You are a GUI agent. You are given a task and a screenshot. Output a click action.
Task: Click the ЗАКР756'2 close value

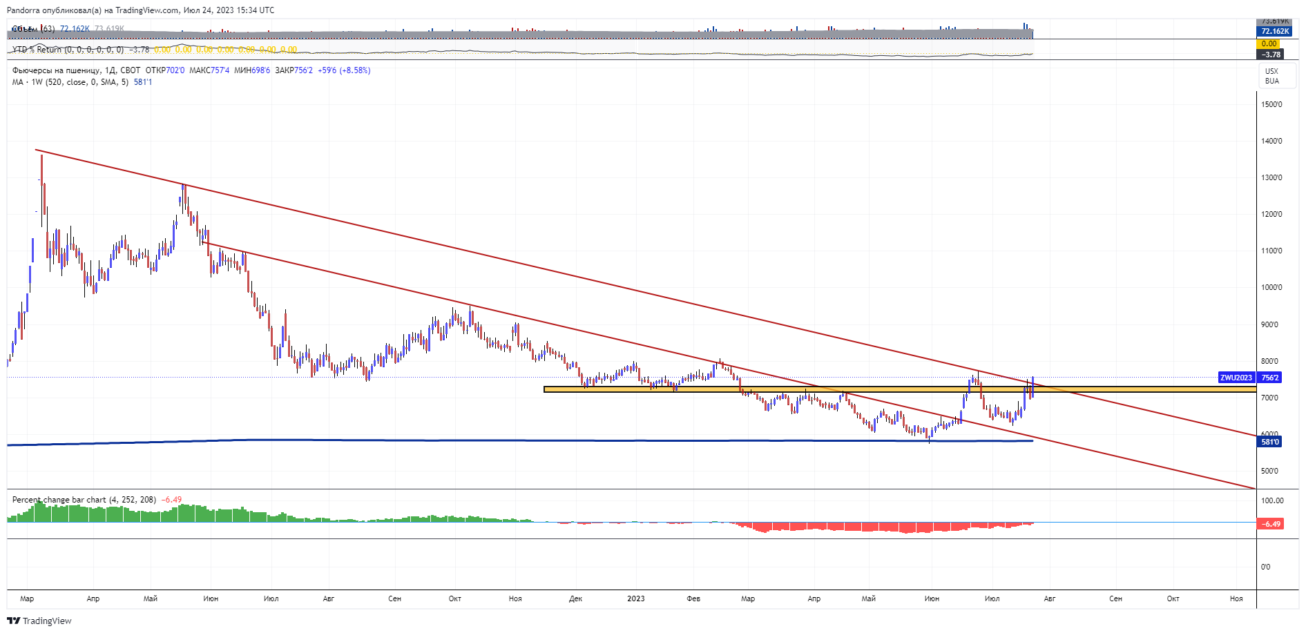(294, 70)
